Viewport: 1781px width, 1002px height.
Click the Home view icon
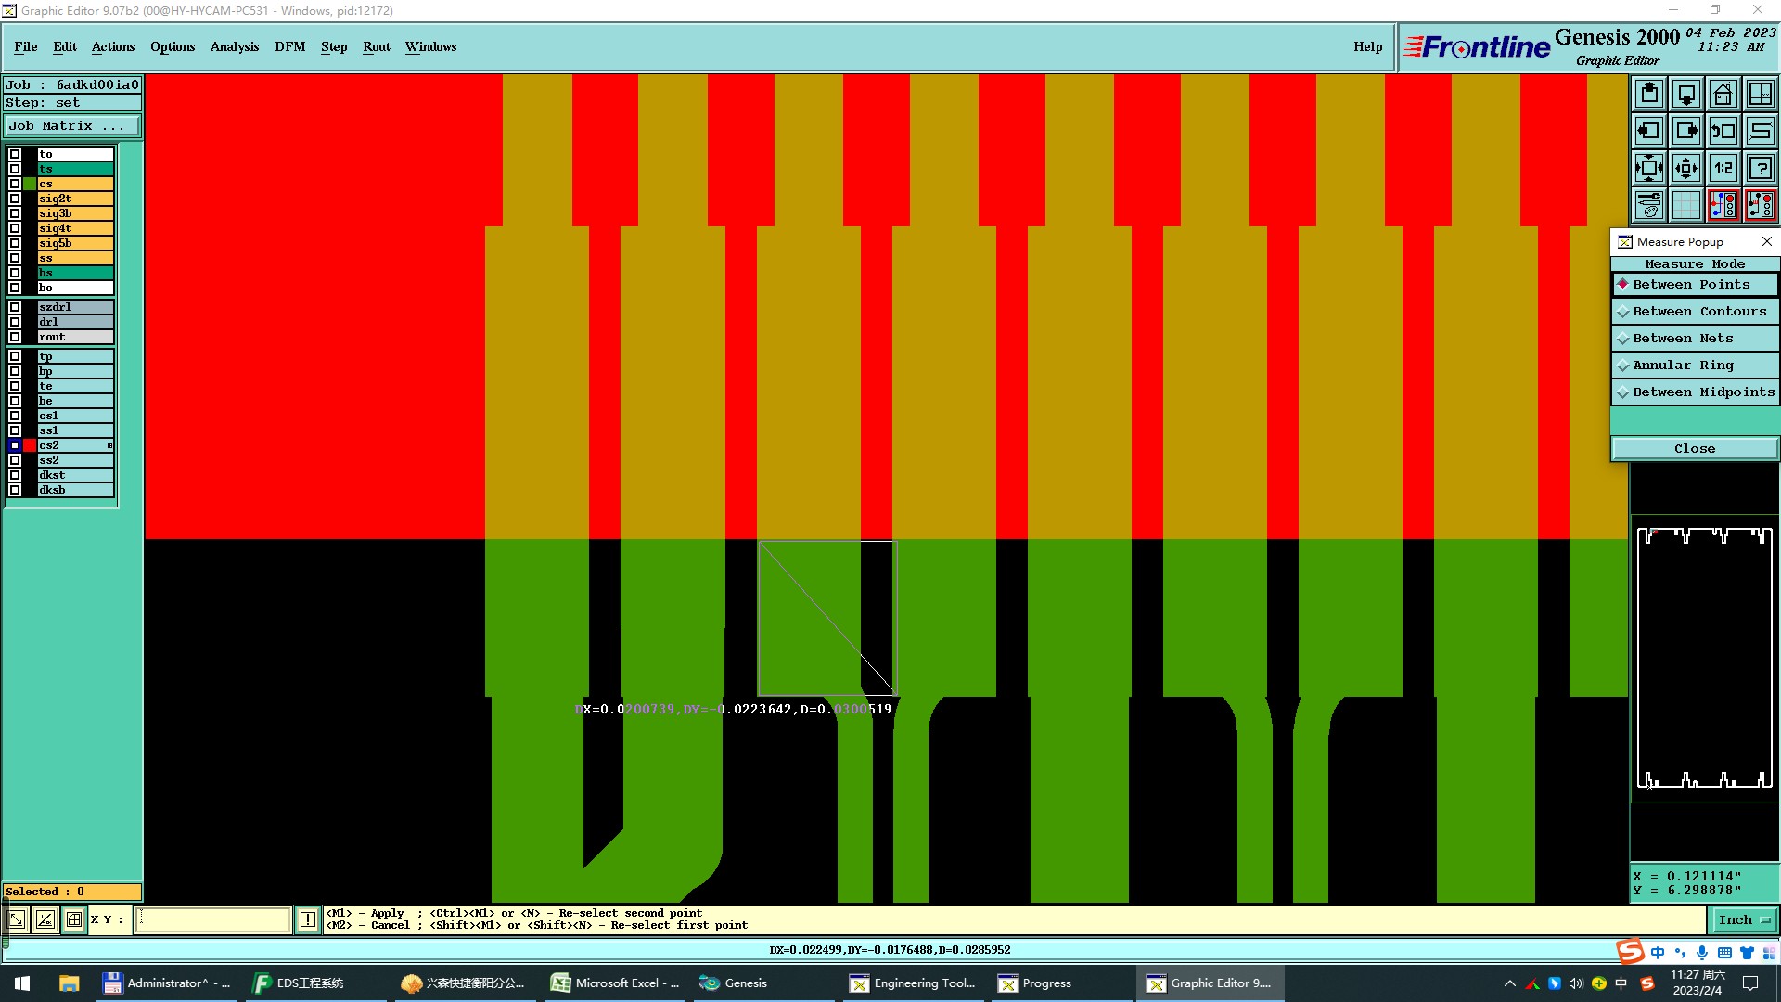click(1723, 94)
